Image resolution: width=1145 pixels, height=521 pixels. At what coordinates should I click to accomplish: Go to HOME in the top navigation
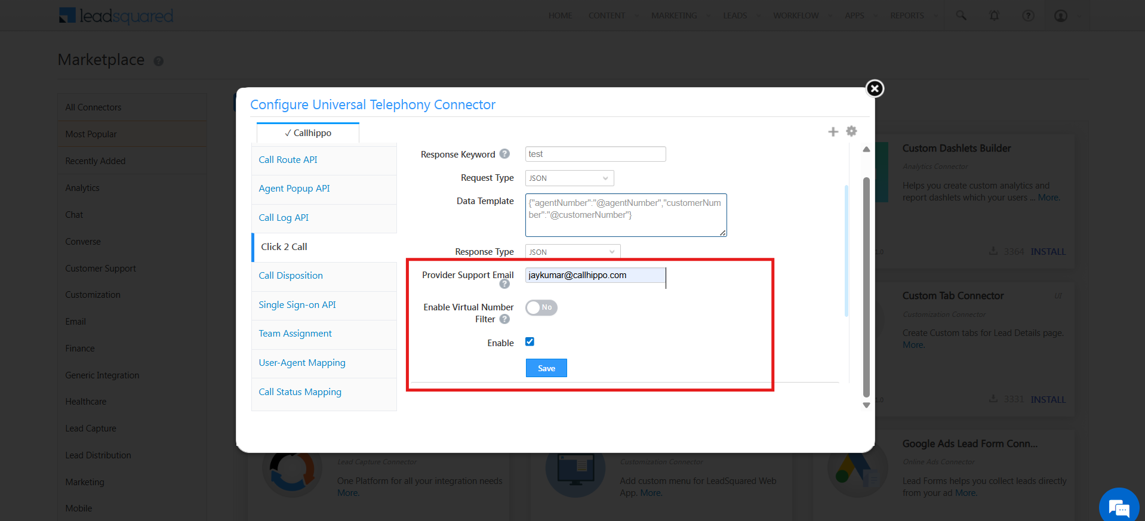(560, 16)
